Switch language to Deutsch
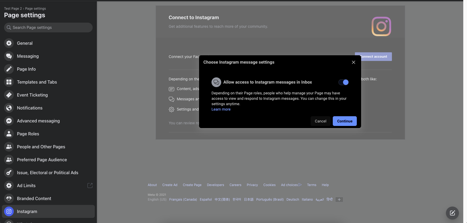This screenshot has width=467, height=223. tap(293, 200)
